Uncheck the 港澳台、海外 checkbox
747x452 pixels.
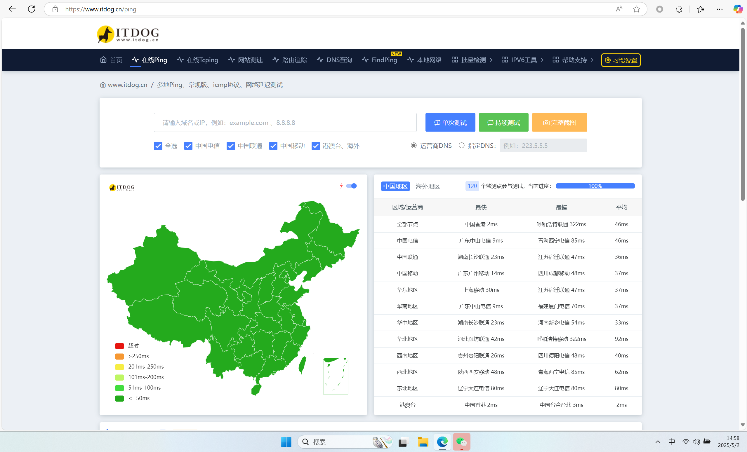click(x=316, y=146)
